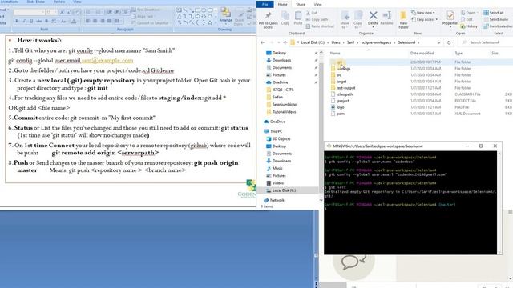Toggle Underline in PowerPoint Font group
Viewport: 513px width, 288px height.
tap(31, 22)
